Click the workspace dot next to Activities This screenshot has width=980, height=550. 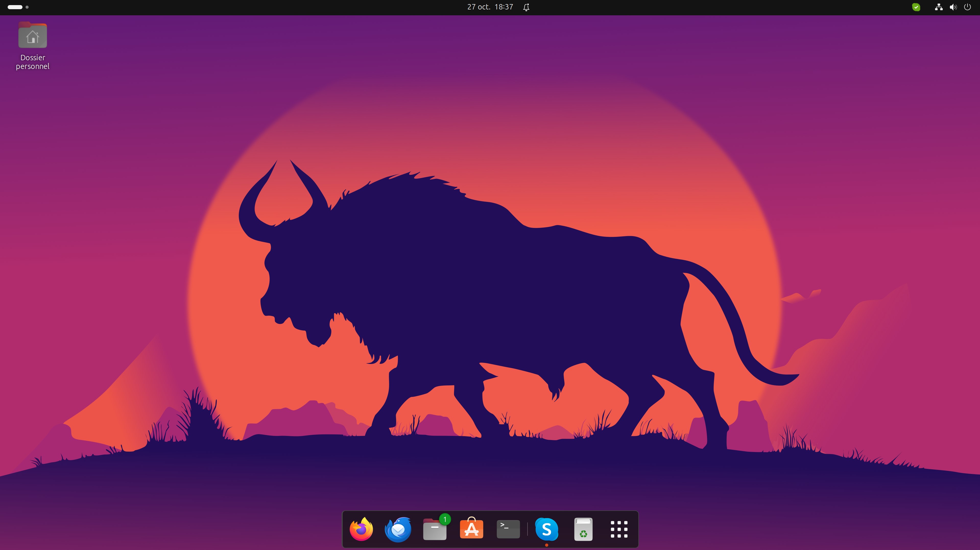tap(27, 7)
